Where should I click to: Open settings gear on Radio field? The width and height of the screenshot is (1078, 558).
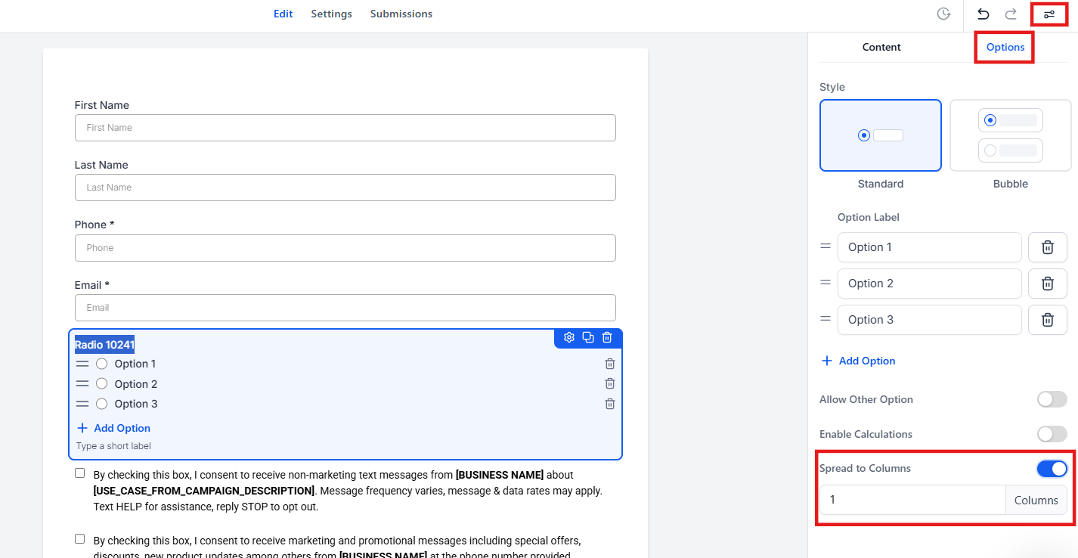point(569,337)
